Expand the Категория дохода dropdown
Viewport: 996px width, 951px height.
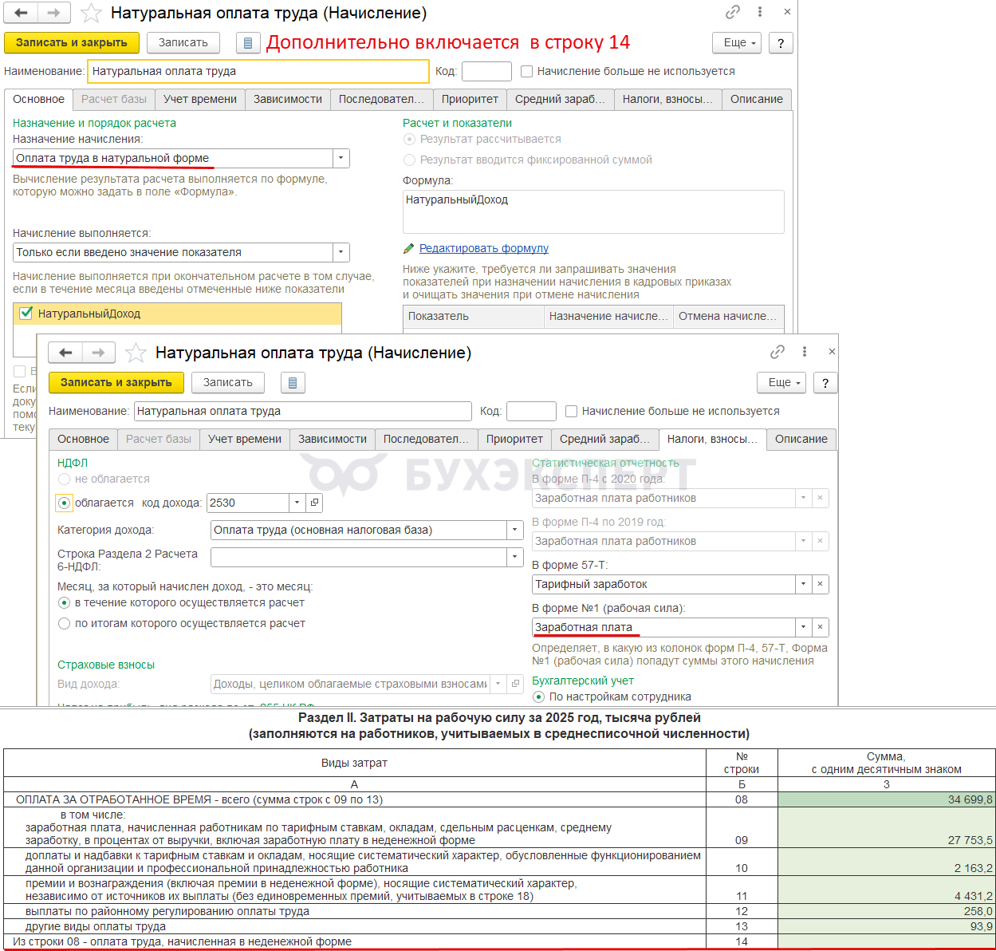tap(515, 530)
